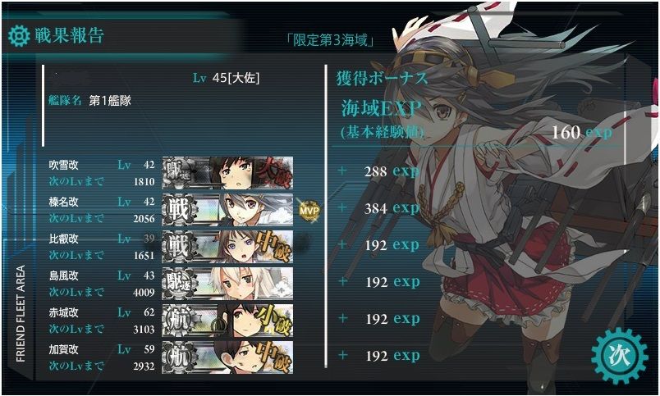Click the 戦 type badge on 比叡改
The width and height of the screenshot is (660, 396).
click(180, 247)
